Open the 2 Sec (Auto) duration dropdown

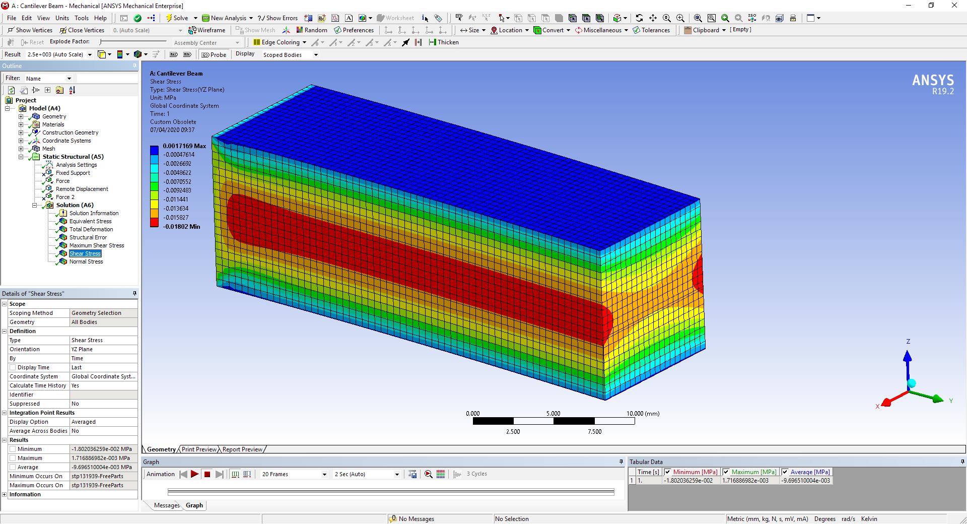396,475
